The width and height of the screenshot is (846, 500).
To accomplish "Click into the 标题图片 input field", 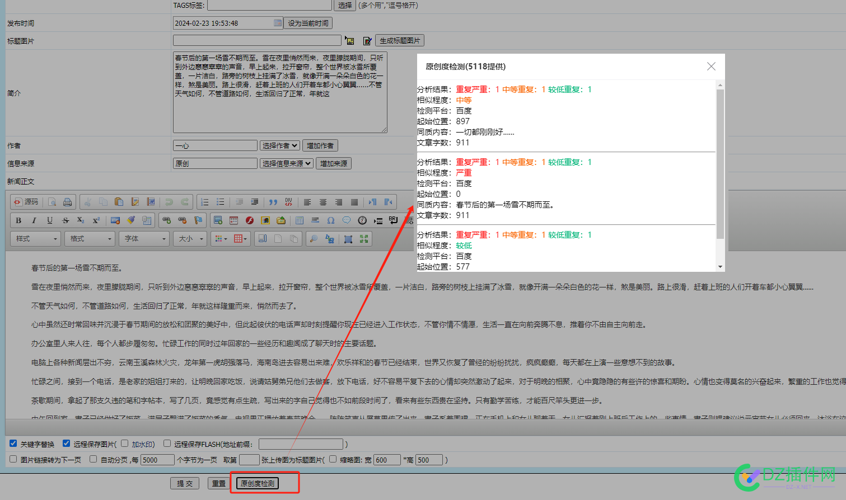I will click(257, 40).
